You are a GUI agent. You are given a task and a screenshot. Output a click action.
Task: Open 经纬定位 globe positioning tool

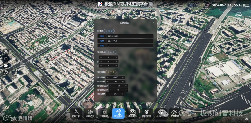[x=161, y=113]
